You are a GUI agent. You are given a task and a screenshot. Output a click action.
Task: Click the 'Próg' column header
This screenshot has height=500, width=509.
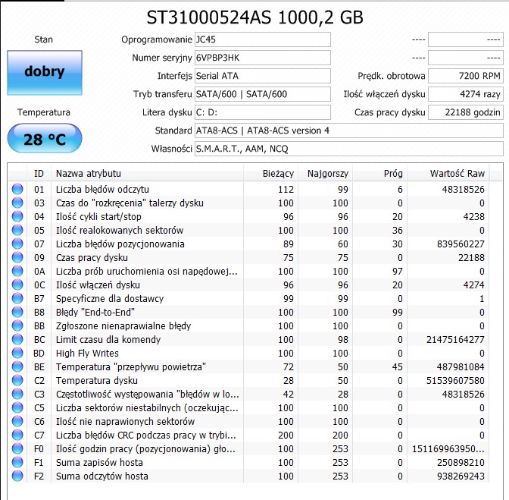pos(379,173)
